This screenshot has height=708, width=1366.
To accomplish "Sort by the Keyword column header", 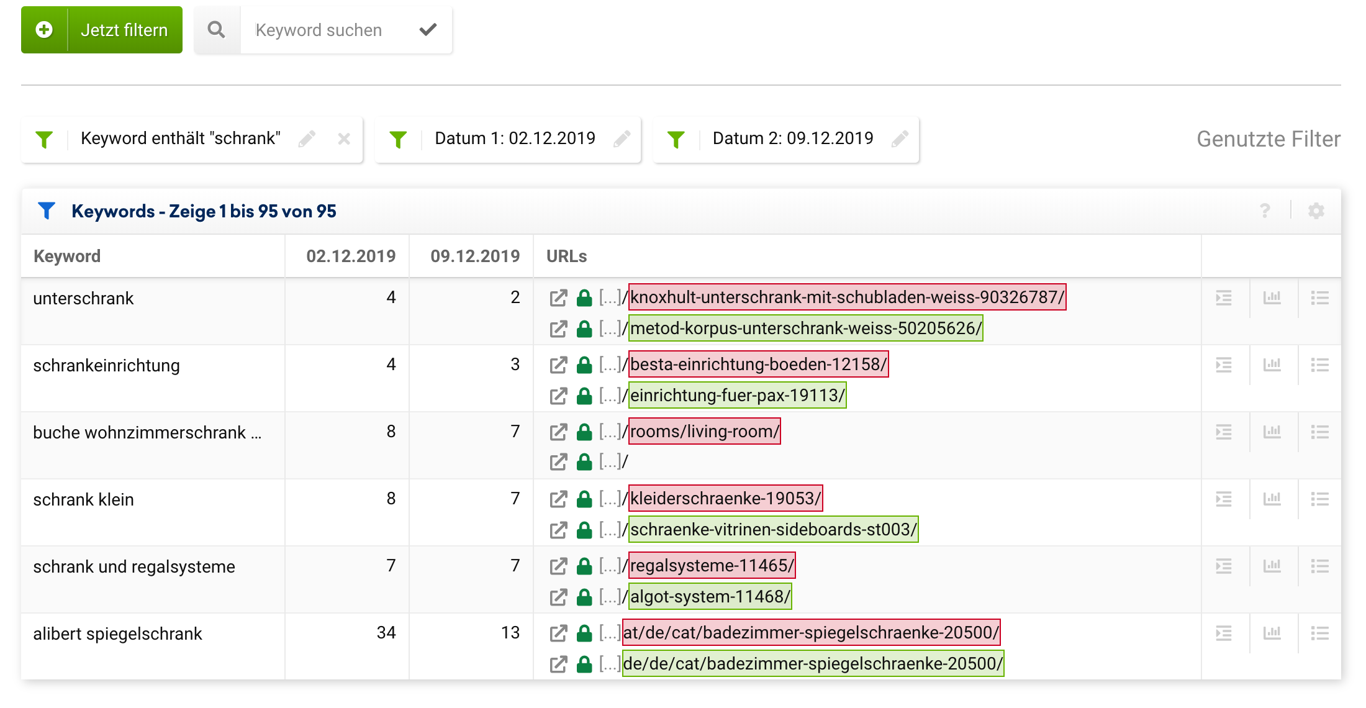I will [x=67, y=256].
